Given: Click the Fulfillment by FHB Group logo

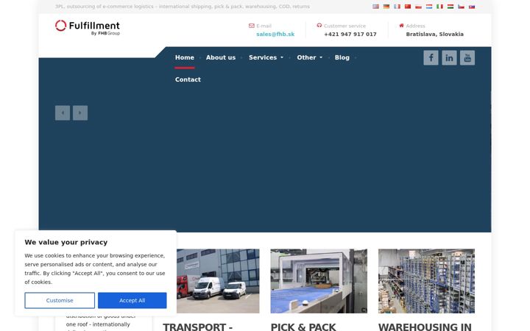Looking at the screenshot, I should coord(88,27).
